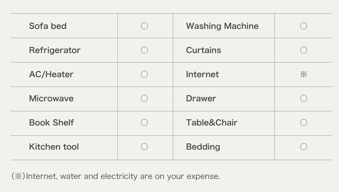This screenshot has height=192, width=339.
Task: Click the circle next to Washing Machine
Action: click(303, 26)
